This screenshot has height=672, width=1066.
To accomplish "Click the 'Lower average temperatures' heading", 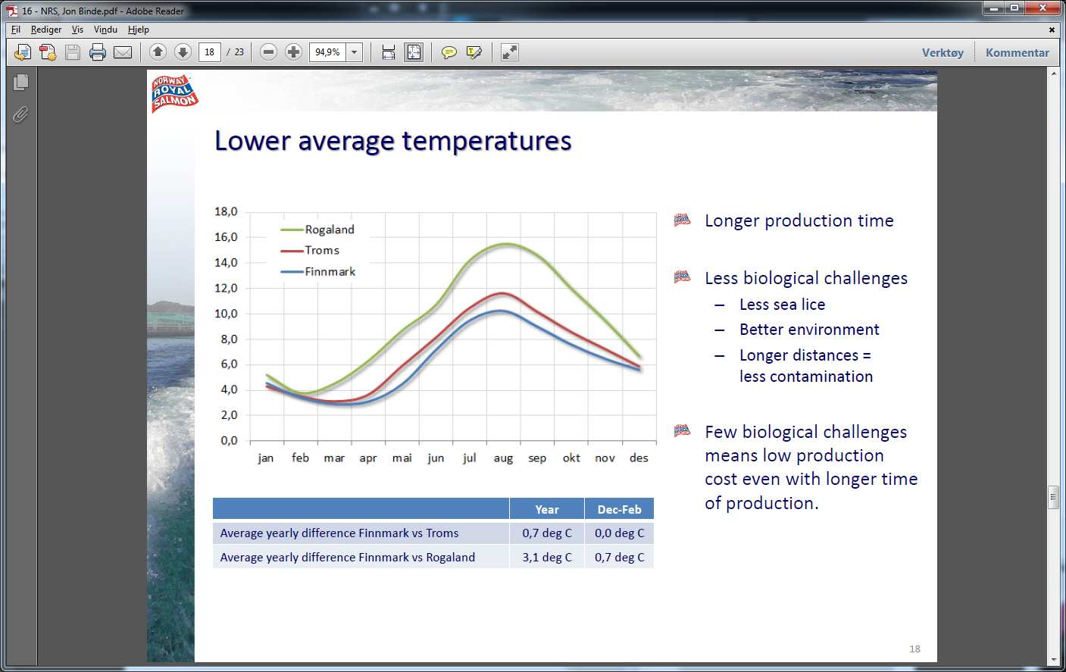I will pyautogui.click(x=392, y=141).
